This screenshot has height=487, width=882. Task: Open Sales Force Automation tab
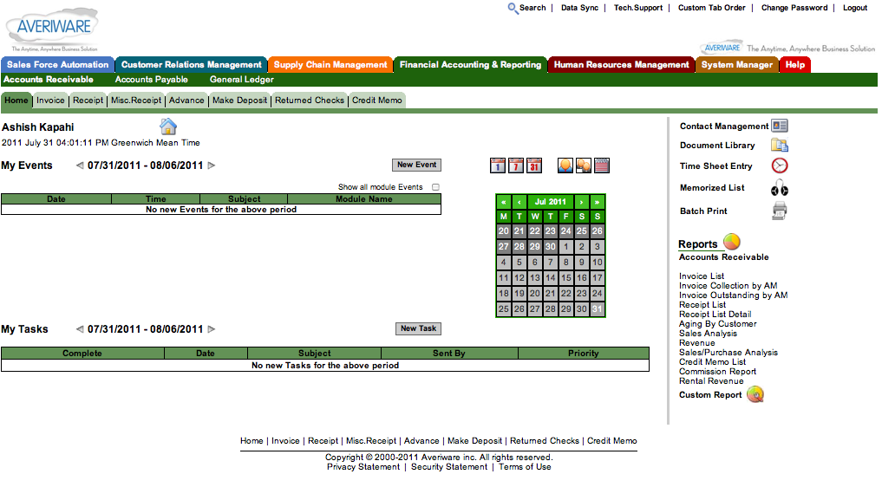(57, 65)
